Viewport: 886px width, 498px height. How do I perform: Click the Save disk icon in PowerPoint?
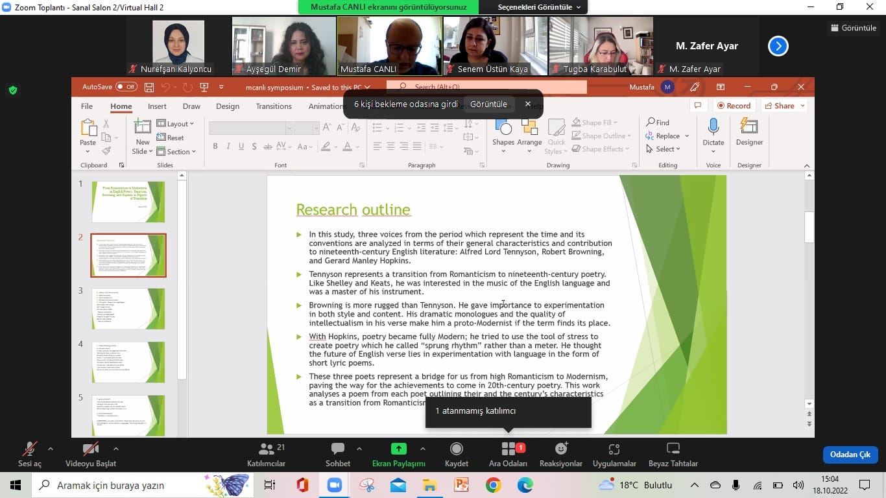(149, 87)
